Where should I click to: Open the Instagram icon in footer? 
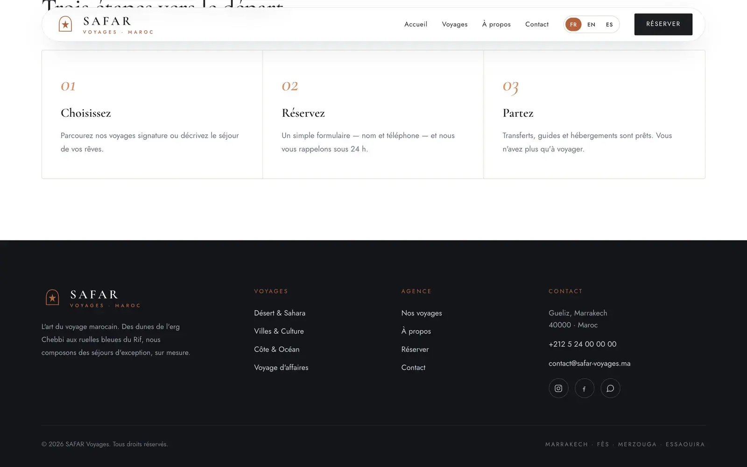pyautogui.click(x=558, y=388)
